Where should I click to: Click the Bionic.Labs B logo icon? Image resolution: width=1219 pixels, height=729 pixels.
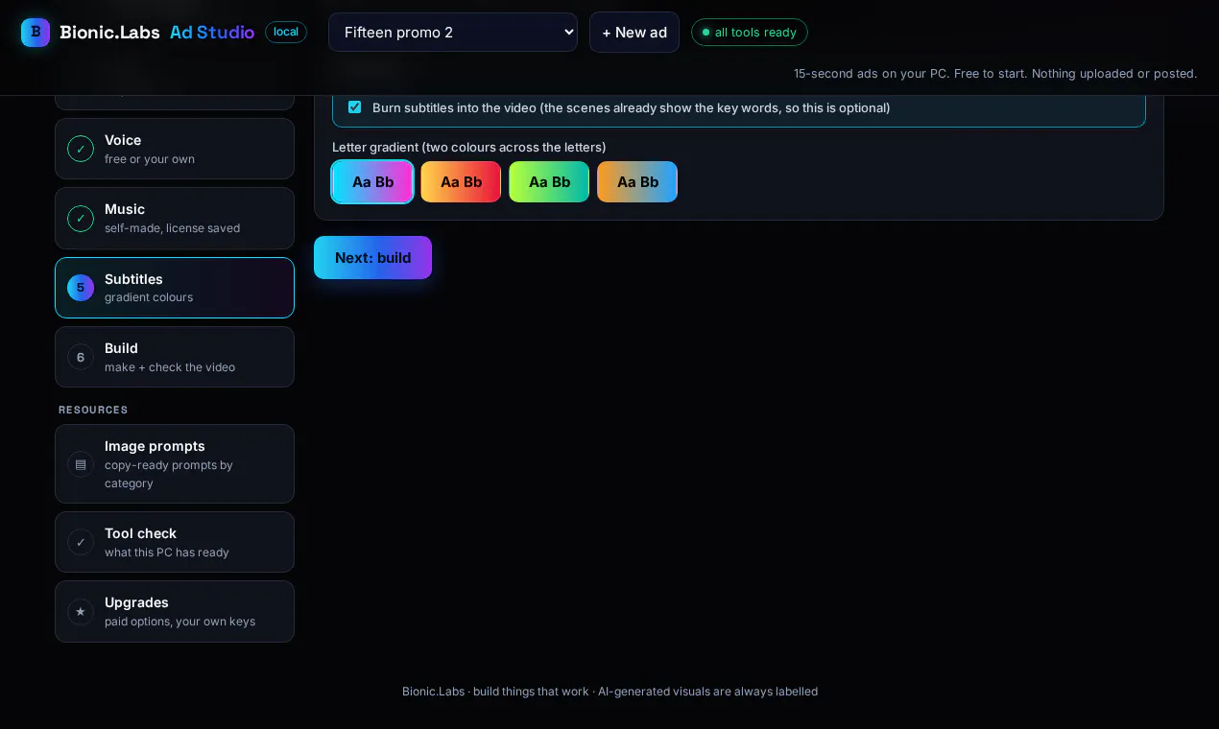[x=36, y=32]
